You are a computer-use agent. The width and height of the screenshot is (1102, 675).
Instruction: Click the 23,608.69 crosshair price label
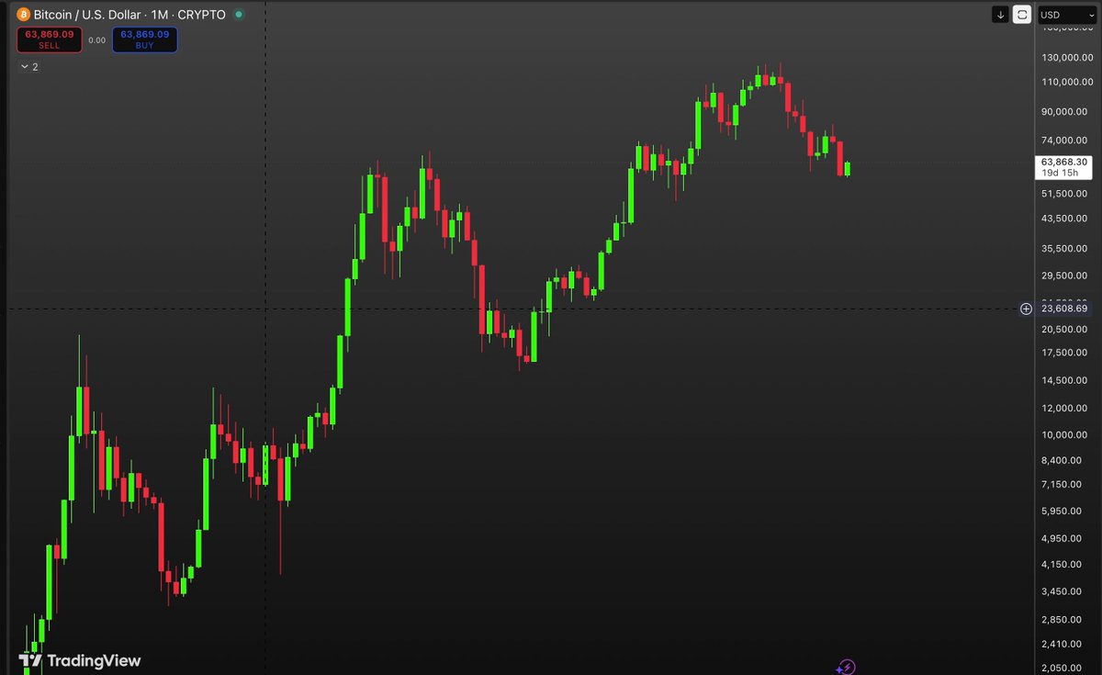click(1064, 309)
